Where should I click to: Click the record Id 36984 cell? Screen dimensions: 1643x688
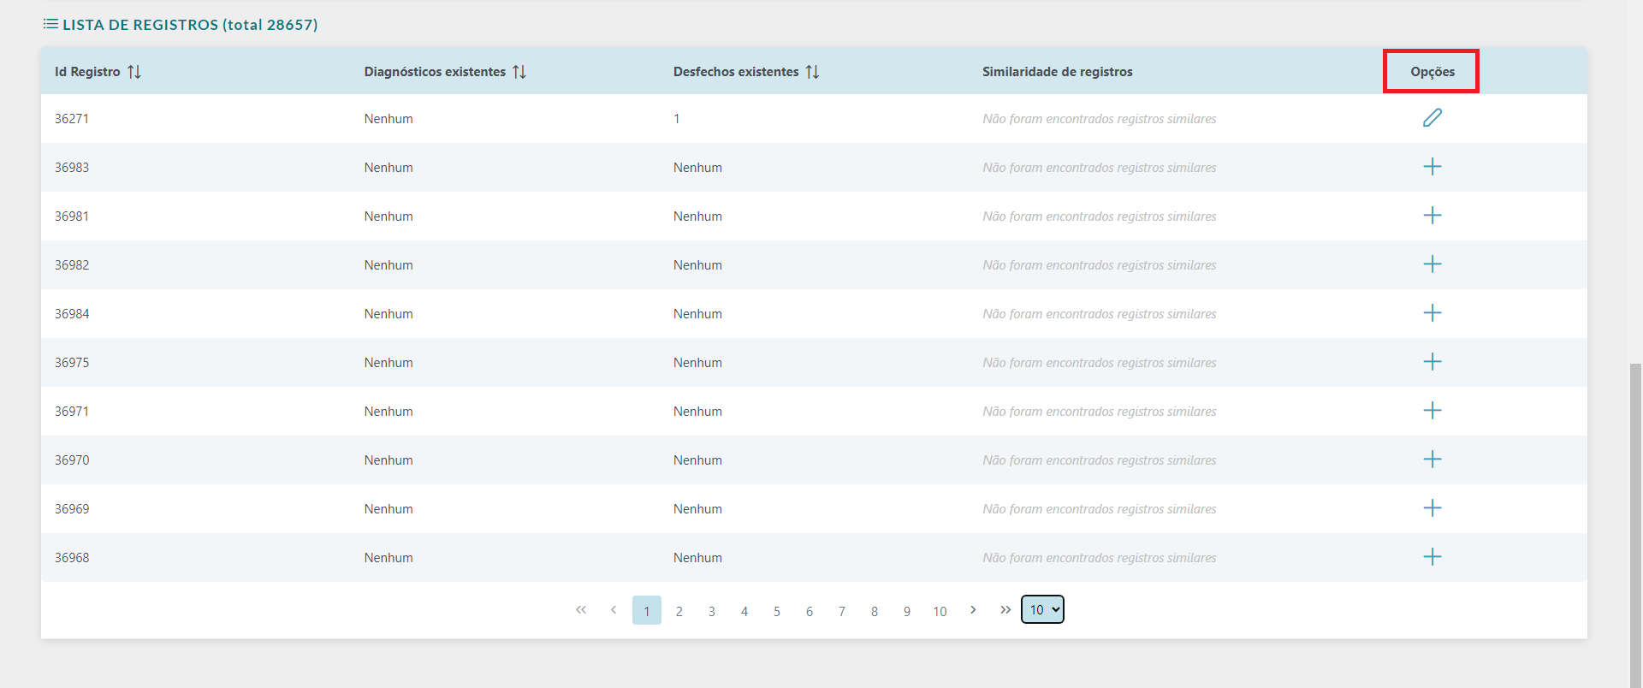click(x=72, y=314)
